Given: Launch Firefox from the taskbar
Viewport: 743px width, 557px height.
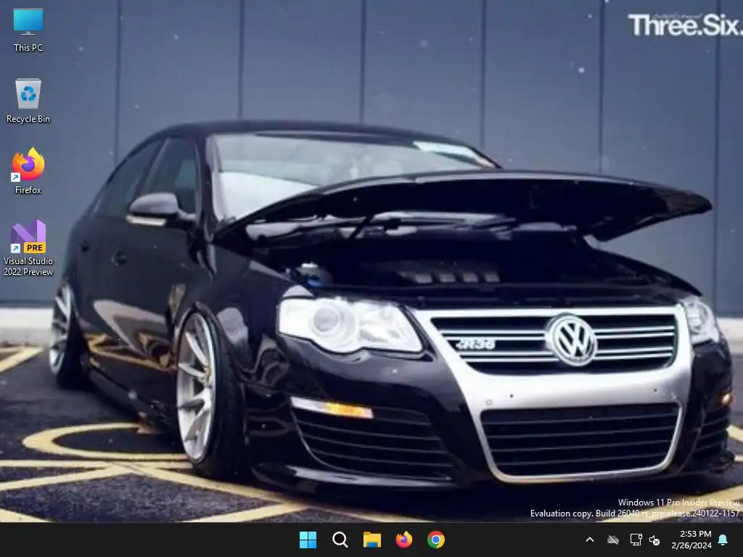Looking at the screenshot, I should coord(403,540).
